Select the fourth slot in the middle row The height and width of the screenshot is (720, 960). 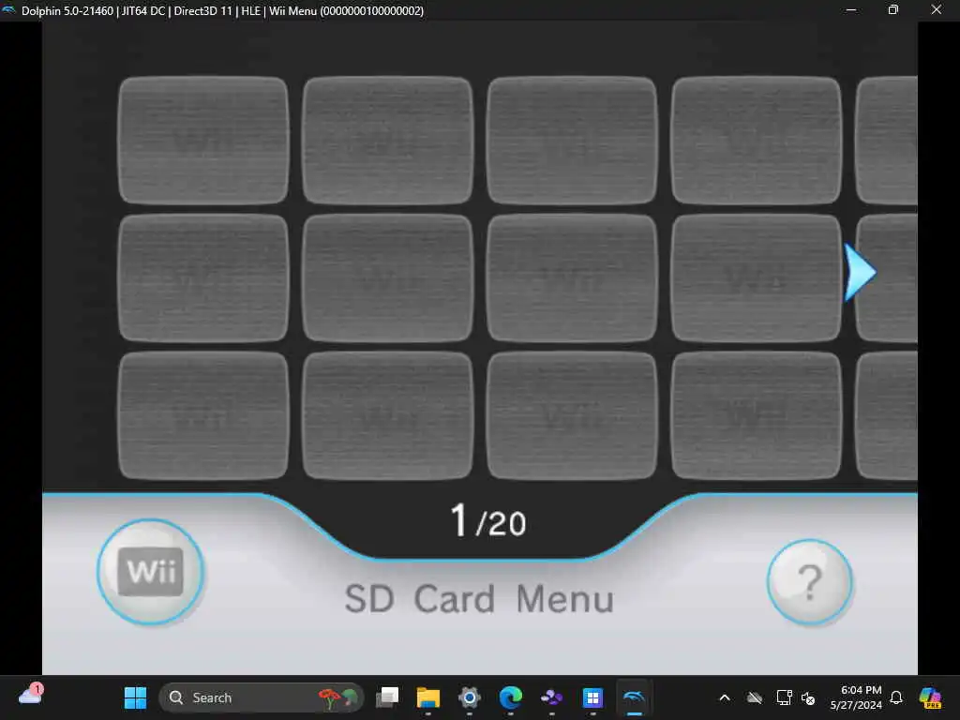[757, 277]
